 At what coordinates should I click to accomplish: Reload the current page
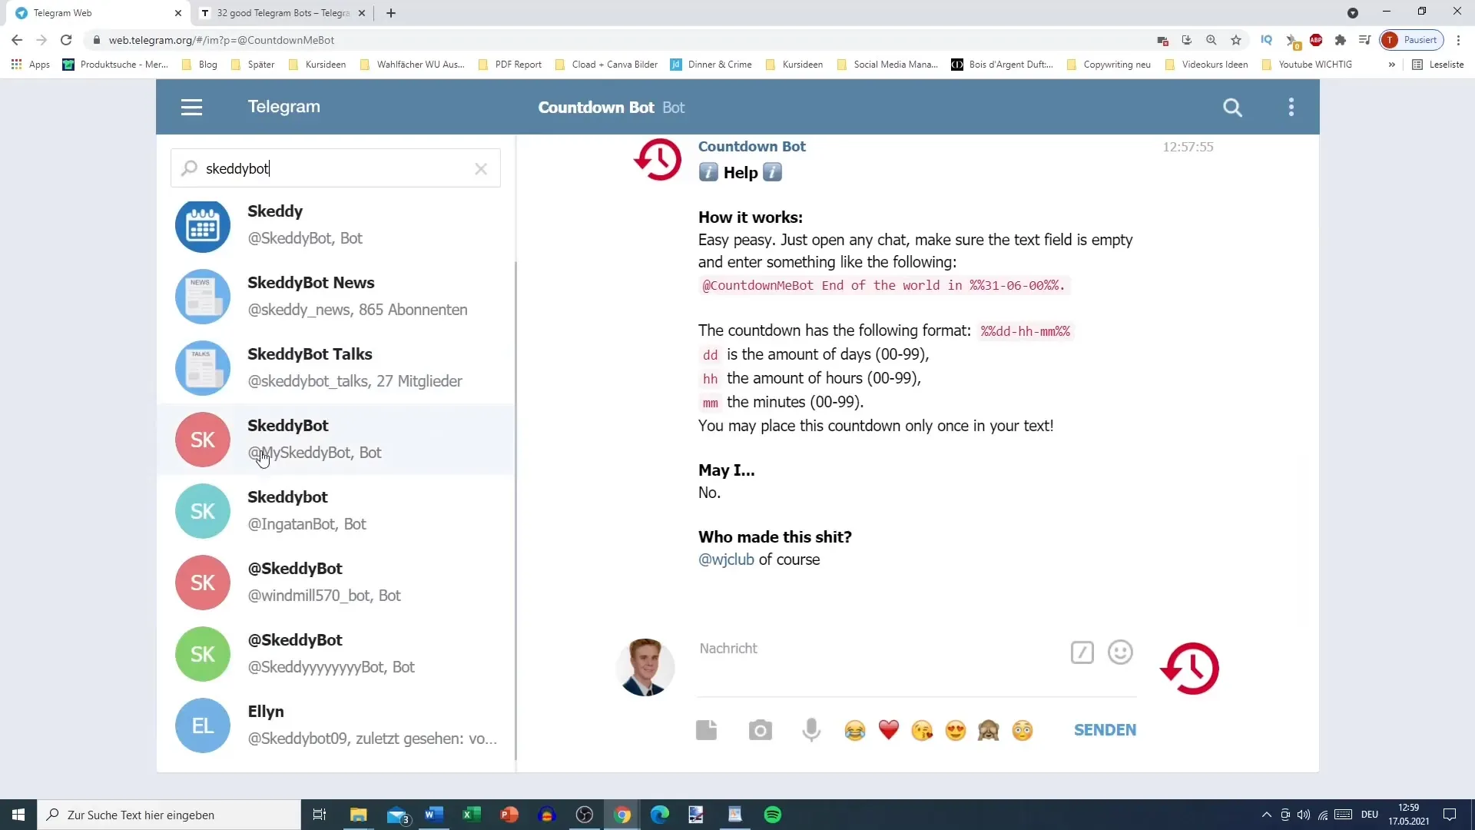click(x=66, y=40)
